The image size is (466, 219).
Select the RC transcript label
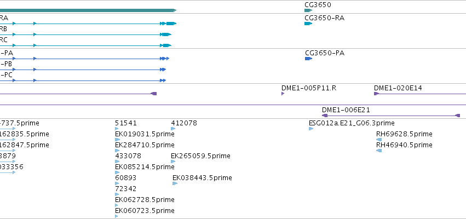point(4,41)
